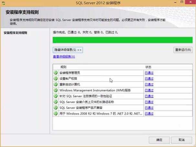This screenshot has height=147, width=196.
Task: Click the green check icon for 设置帐户权限
Action: coord(56,79)
